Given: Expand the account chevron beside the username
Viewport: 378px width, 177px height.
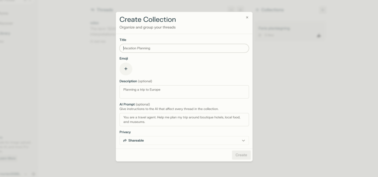Looking at the screenshot, I should (26, 174).
